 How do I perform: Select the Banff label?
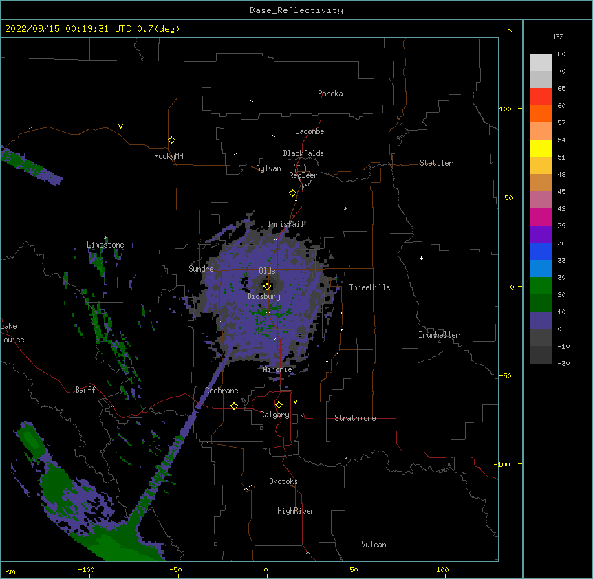coord(85,390)
